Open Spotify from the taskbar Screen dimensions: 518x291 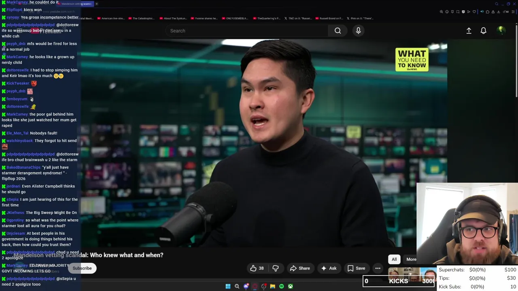point(282,286)
